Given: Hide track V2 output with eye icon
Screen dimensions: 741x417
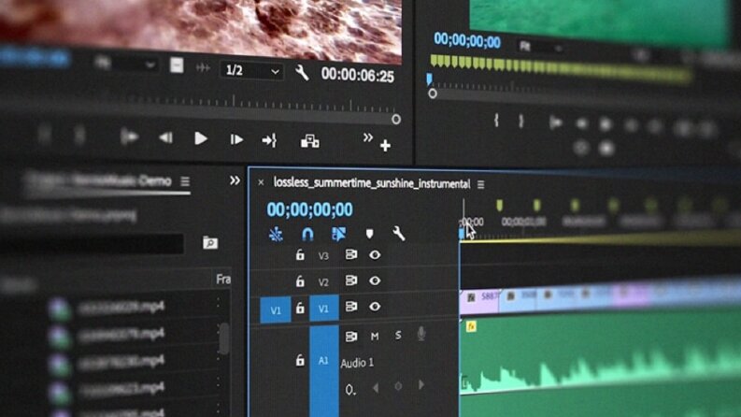Looking at the screenshot, I should point(375,280).
